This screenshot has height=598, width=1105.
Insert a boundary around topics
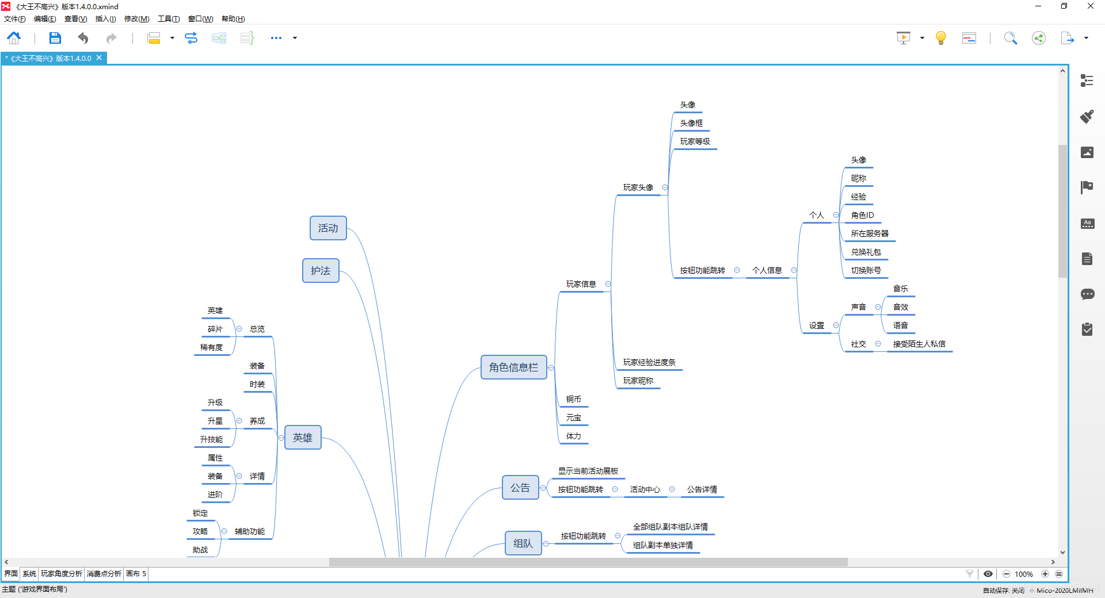coord(219,38)
